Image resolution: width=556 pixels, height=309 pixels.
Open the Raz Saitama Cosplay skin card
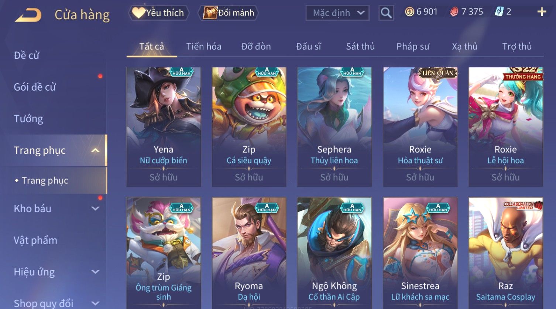coord(506,253)
